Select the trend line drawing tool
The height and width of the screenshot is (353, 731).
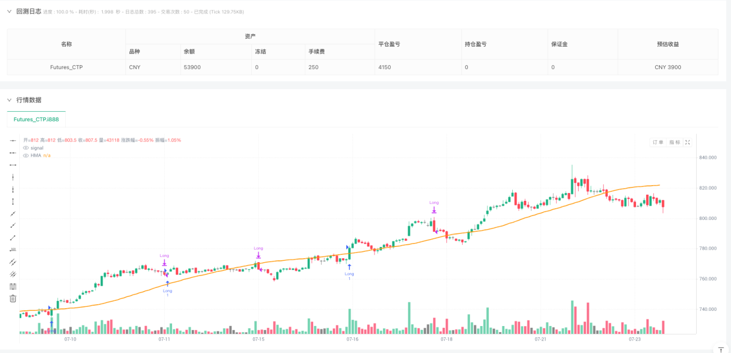click(12, 213)
